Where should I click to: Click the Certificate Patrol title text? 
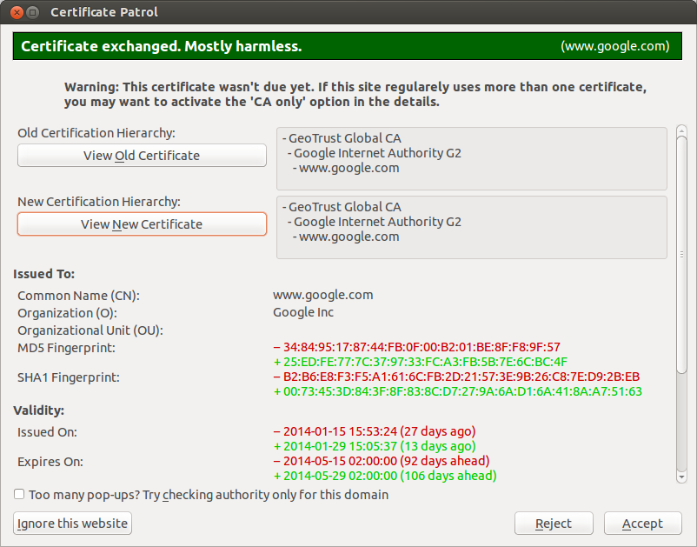point(104,12)
